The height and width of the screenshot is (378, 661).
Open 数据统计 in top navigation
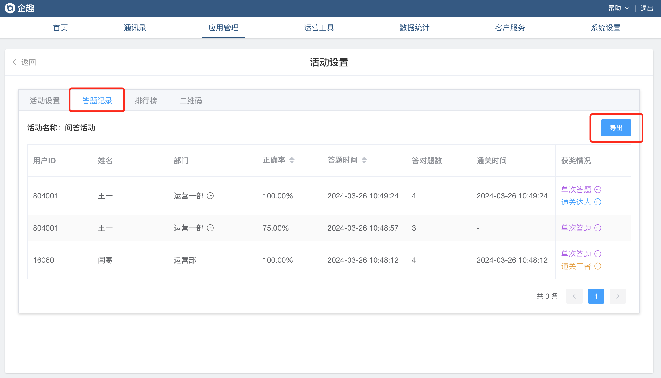coord(414,28)
